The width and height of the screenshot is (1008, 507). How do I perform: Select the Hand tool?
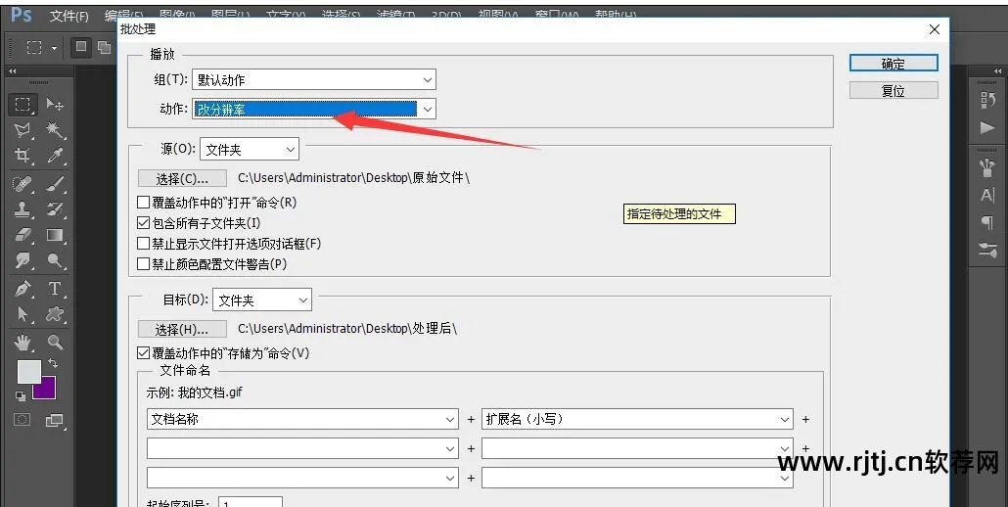pos(23,342)
